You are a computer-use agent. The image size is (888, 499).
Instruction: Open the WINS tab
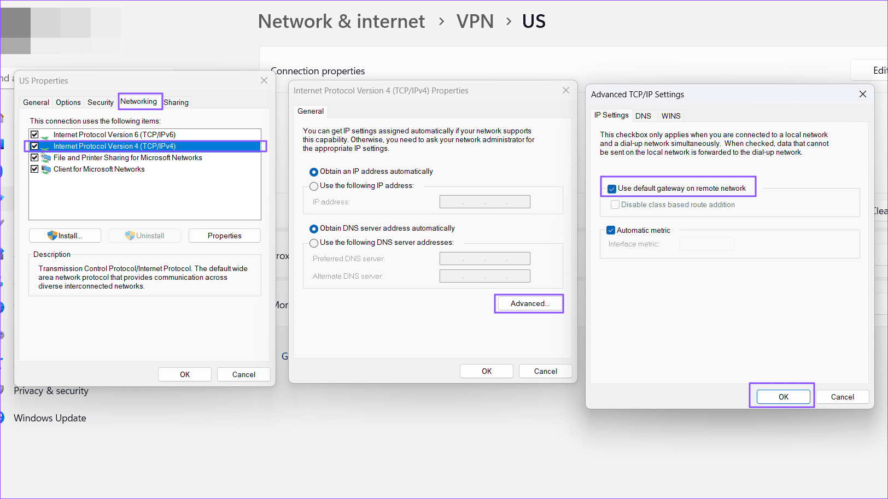tap(671, 116)
